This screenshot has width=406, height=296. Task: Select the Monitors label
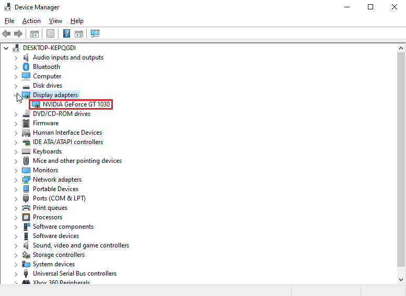(45, 170)
